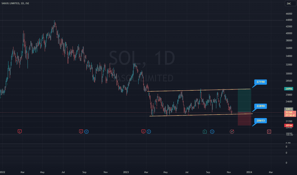Select the lower channel trendline

201,115
